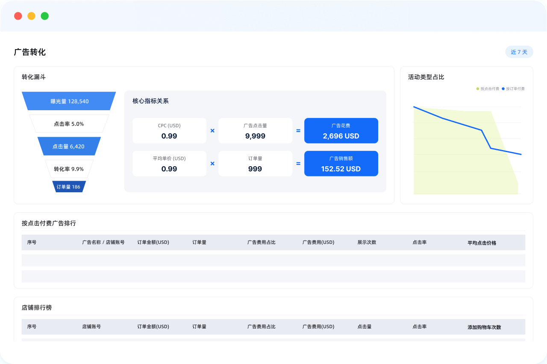Click 订单量 header in 按点击付费广告排行 table
This screenshot has height=364, width=547.
199,242
